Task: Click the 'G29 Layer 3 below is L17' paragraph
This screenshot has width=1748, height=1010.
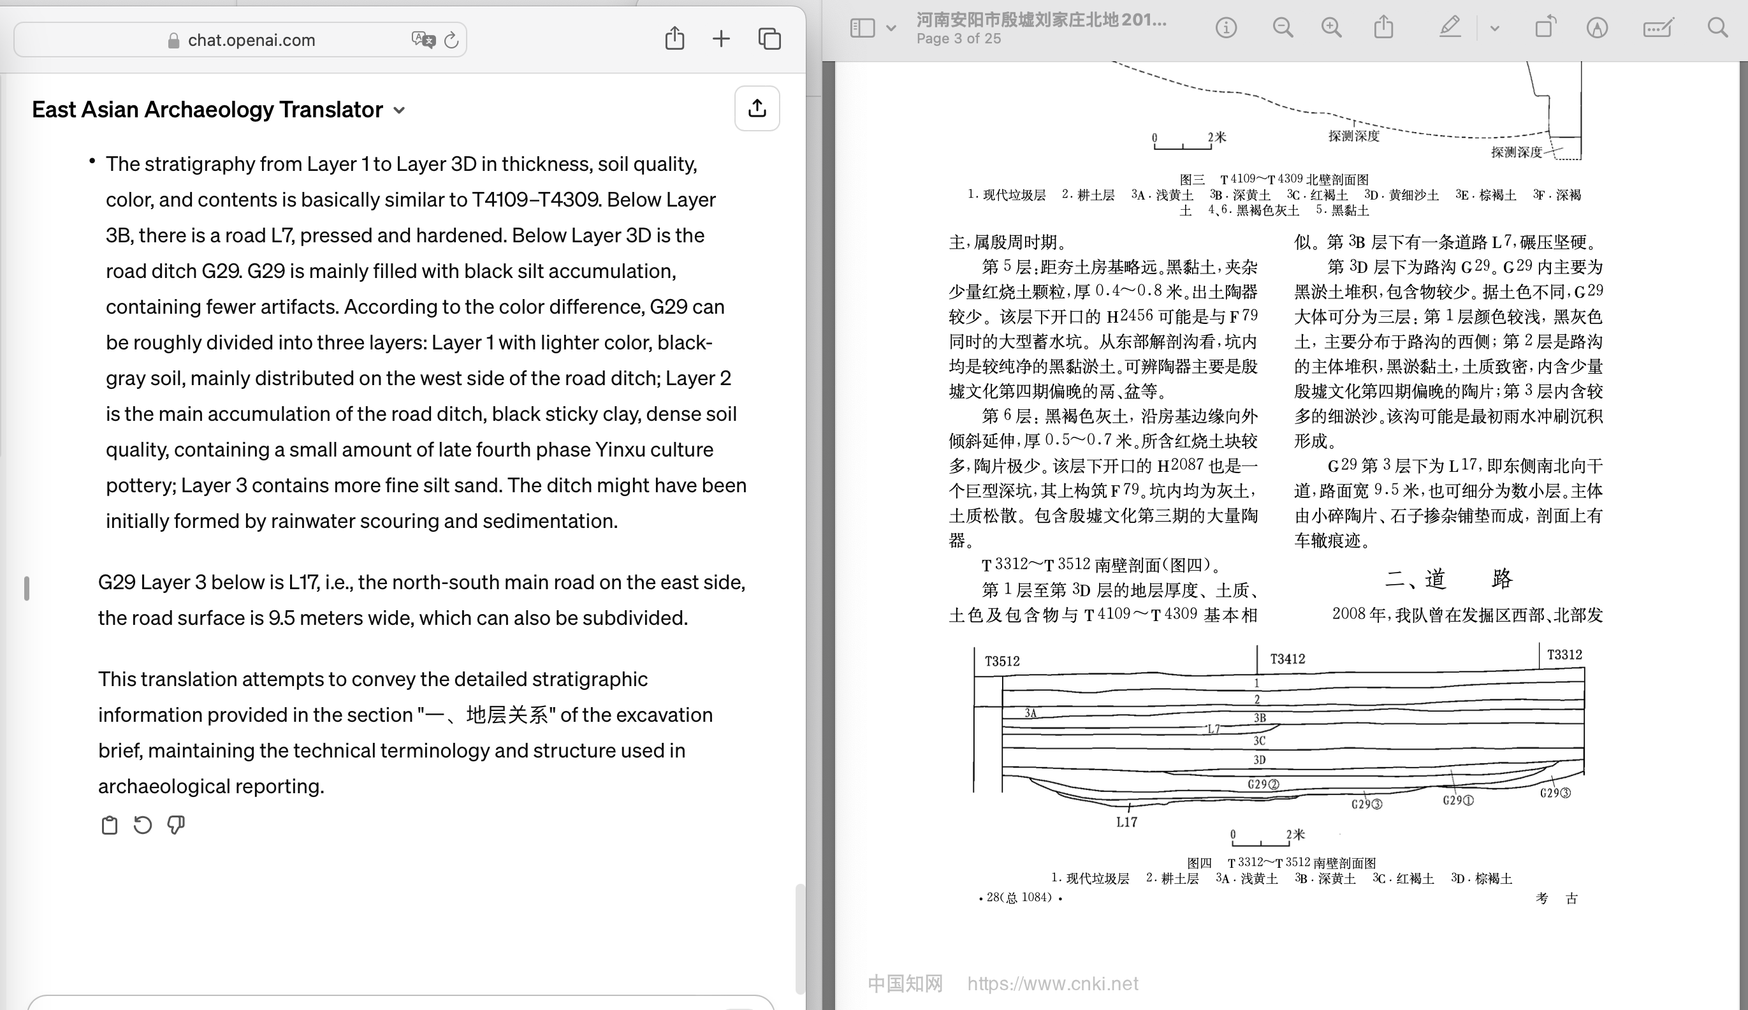Action: click(421, 600)
